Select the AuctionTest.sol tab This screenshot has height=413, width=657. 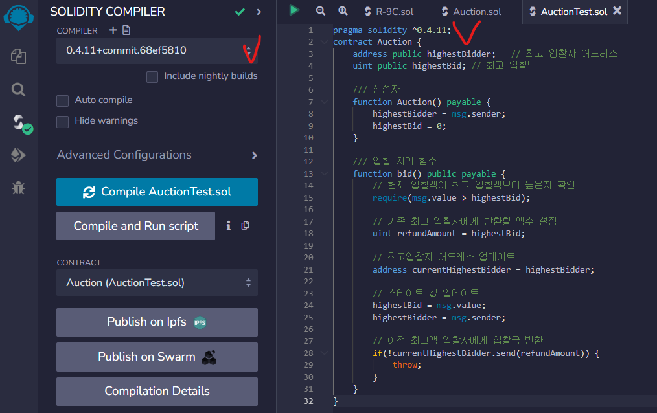click(573, 12)
